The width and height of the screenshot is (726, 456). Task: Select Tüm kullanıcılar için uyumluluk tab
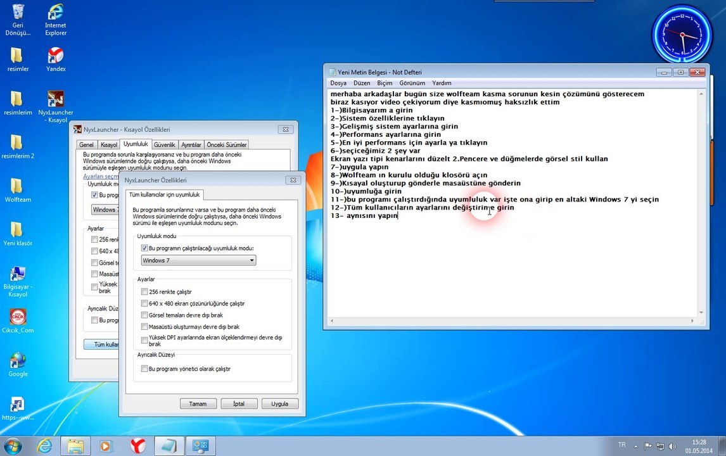164,194
